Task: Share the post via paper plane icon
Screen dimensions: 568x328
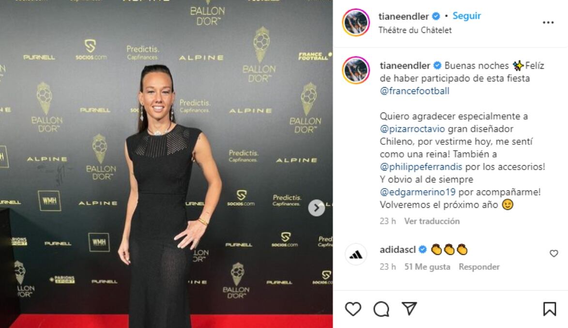Action: click(409, 309)
